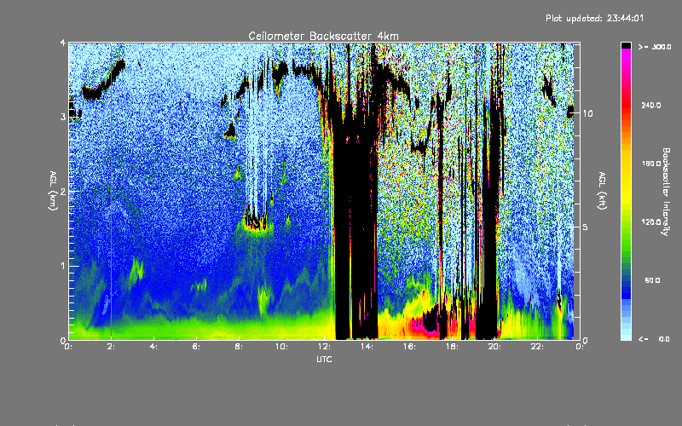
Task: Click the 2 tick on AGL km axis
Action: pyautogui.click(x=63, y=192)
